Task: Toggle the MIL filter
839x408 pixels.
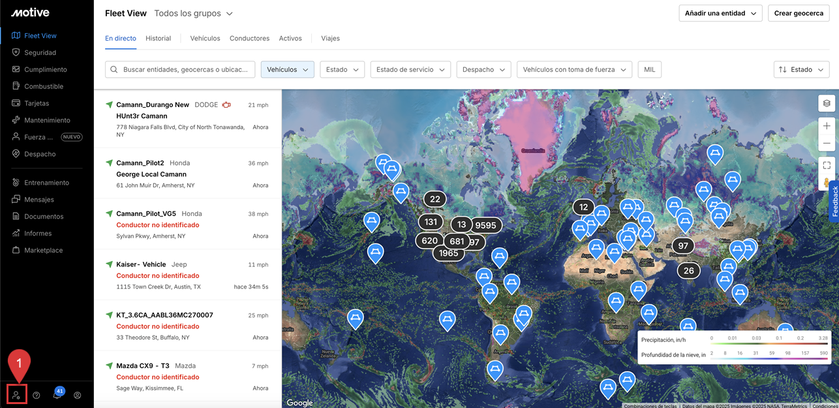Action: click(x=649, y=69)
